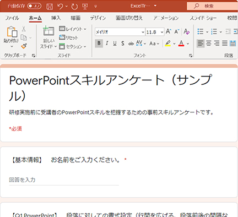The width and height of the screenshot is (238, 217).
Task: Toggle Bold formatting
Action: (x=99, y=44)
